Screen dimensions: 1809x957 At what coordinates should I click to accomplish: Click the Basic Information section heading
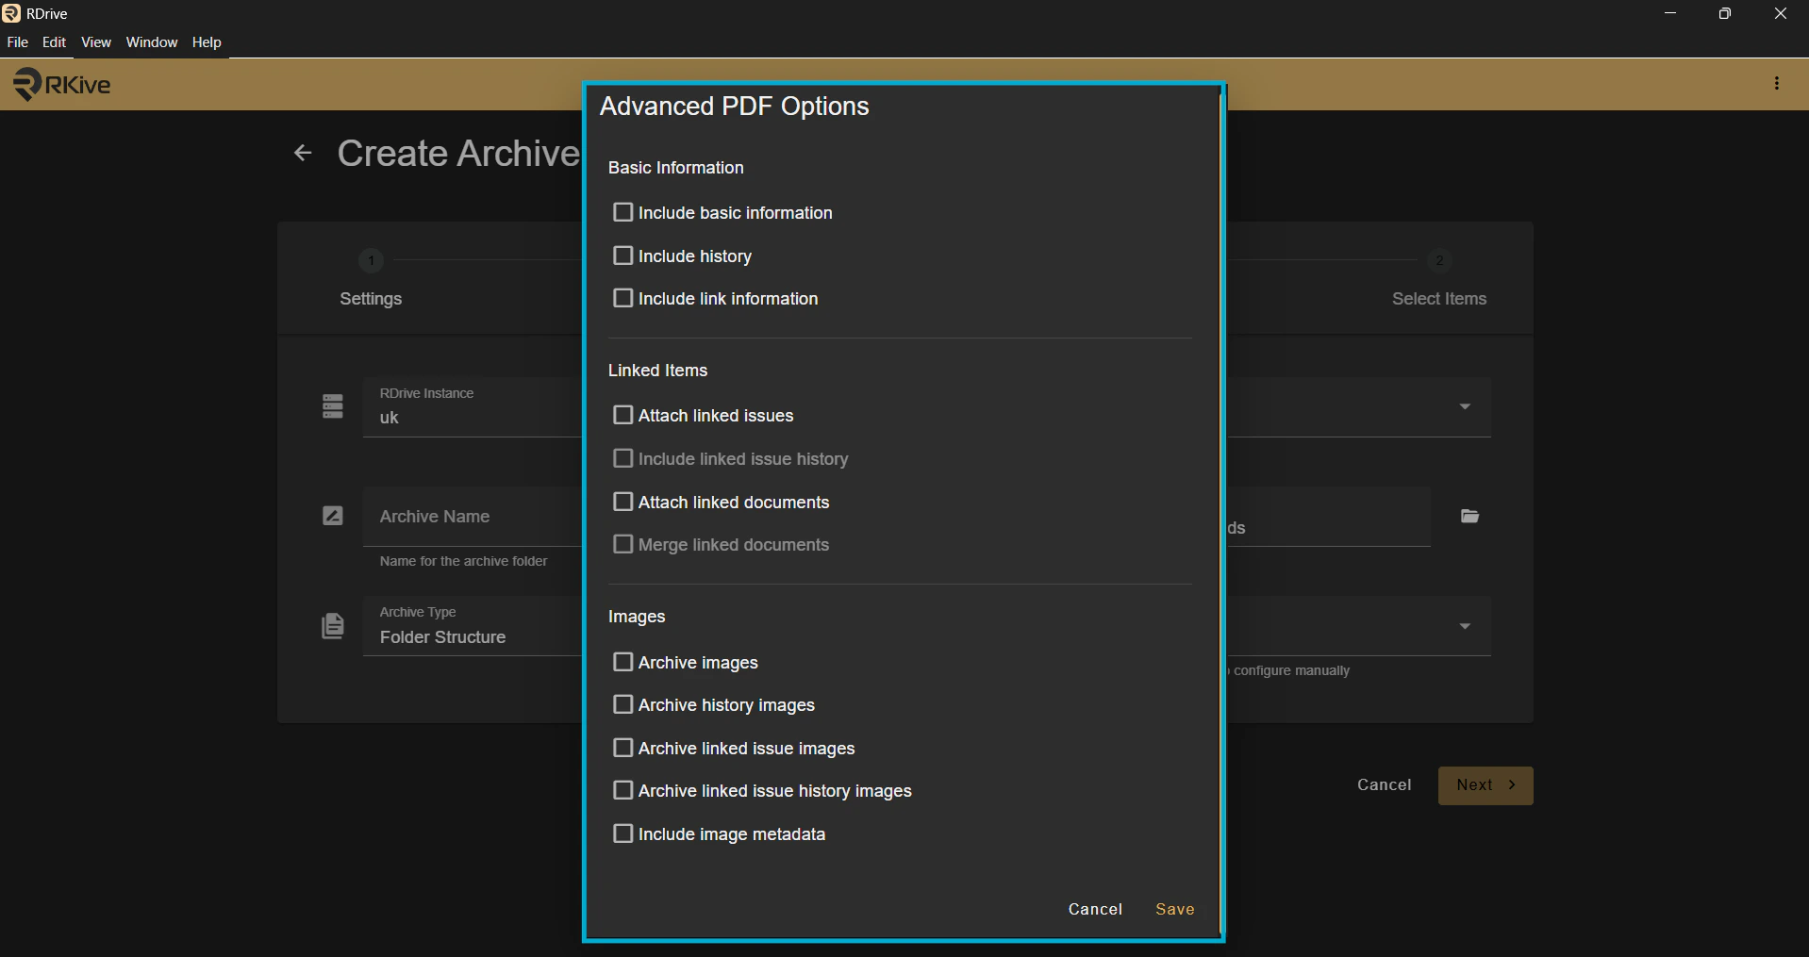[676, 168]
